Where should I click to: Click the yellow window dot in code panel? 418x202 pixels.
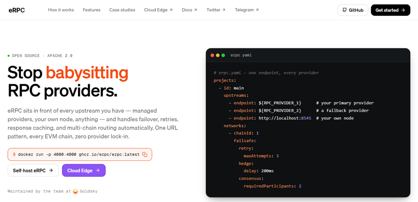(218, 55)
